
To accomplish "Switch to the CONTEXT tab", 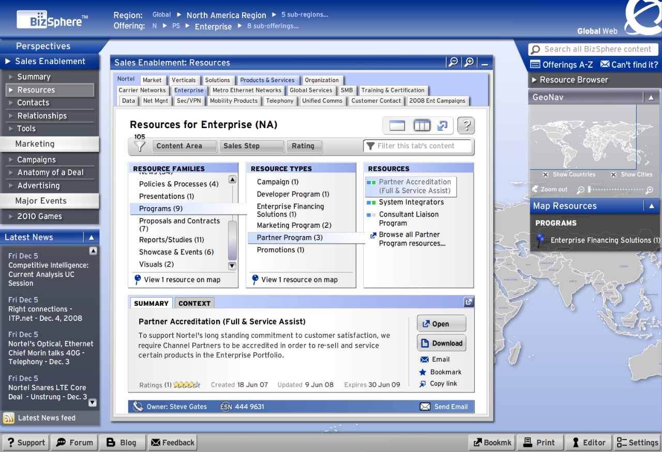I will coord(194,303).
